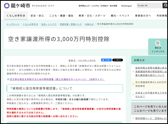Click the bold 市役所3階・まちの魅力創造課 text
This screenshot has width=168, height=124.
[x=72, y=99]
